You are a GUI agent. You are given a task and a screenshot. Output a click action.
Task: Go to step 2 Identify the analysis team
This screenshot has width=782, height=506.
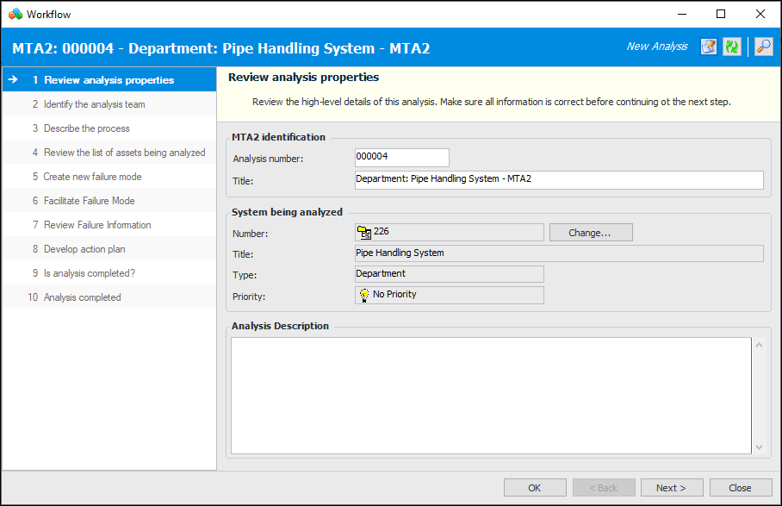coord(94,104)
